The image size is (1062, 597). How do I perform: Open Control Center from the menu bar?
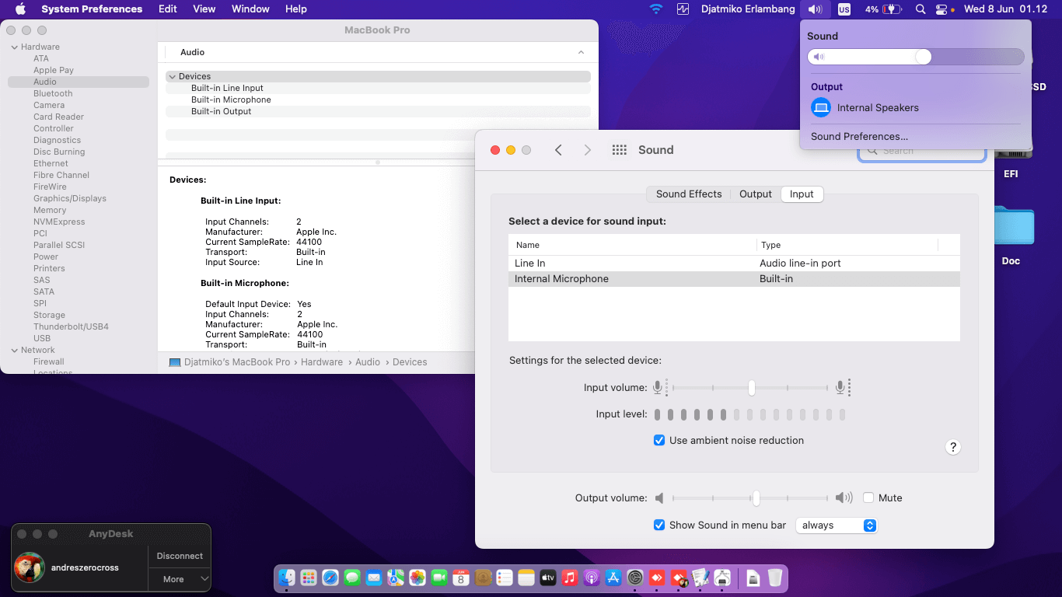coord(941,9)
